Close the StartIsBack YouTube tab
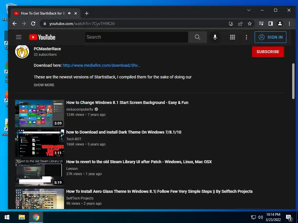Image resolution: width=298 pixels, height=223 pixels. 76,13
